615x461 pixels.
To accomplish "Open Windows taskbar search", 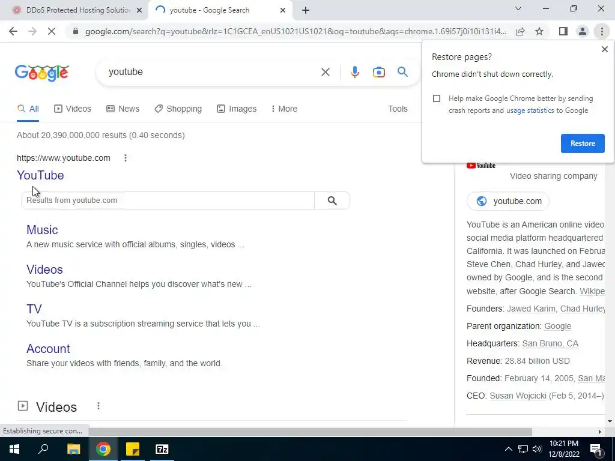I will tap(43, 449).
